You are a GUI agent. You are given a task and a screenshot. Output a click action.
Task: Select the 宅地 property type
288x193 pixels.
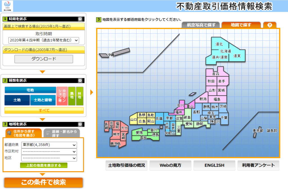[x=30, y=90]
